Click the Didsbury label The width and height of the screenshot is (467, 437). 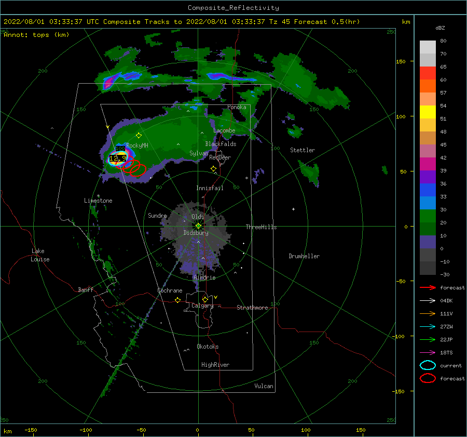196,233
